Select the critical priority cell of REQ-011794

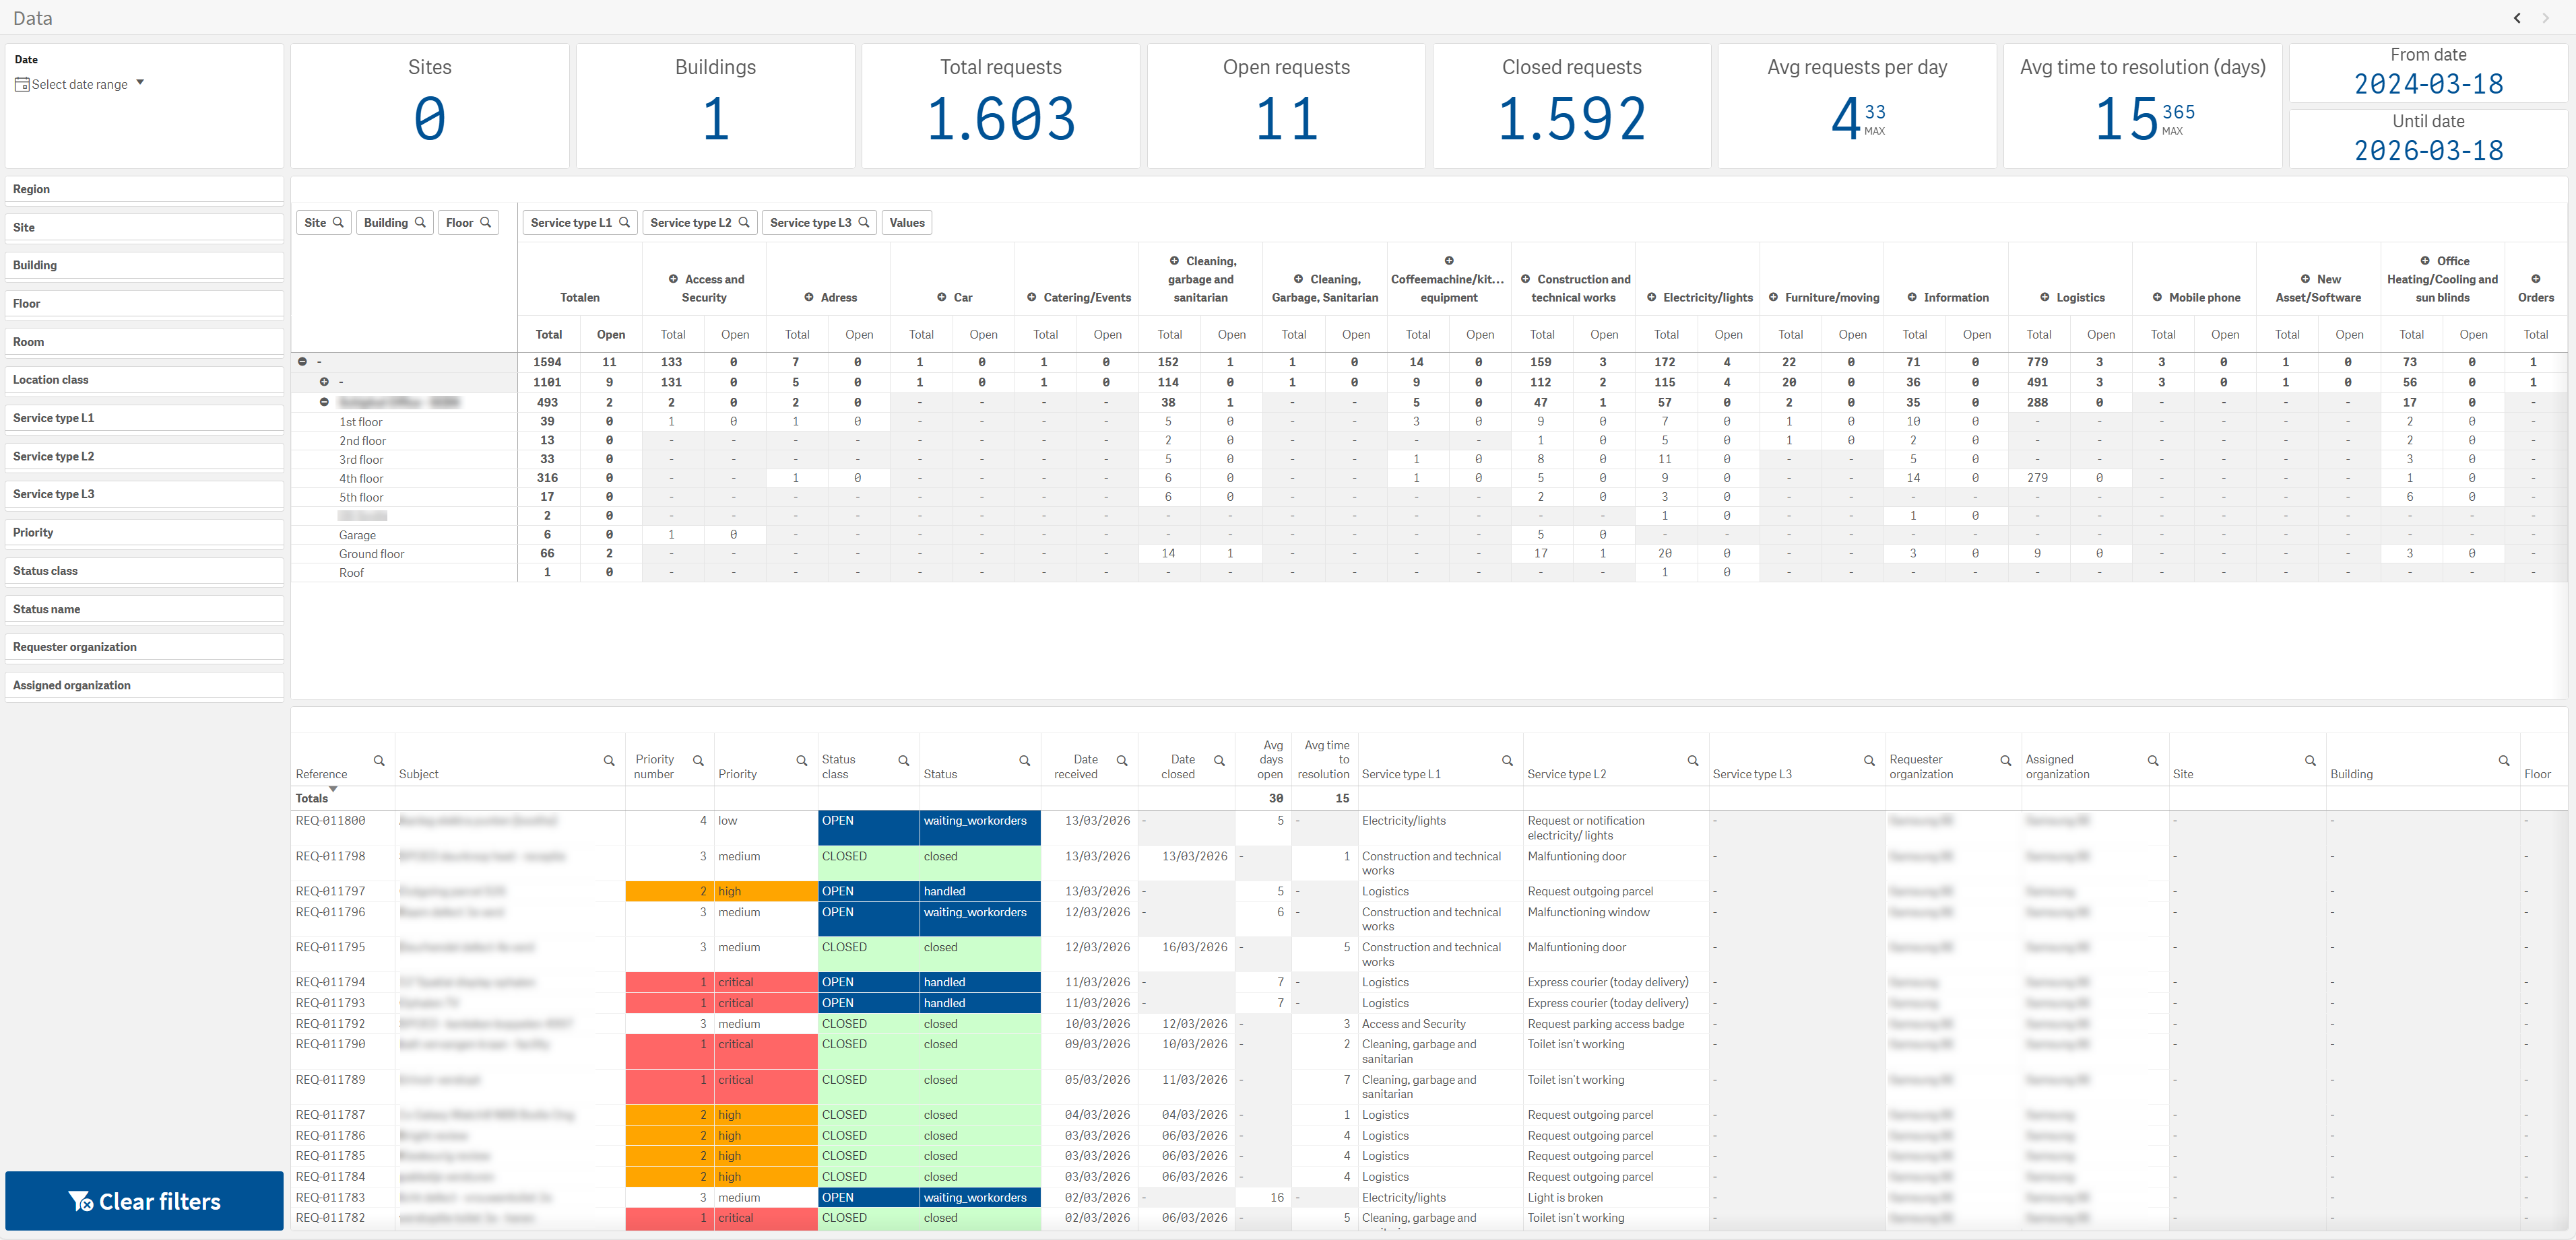click(765, 982)
